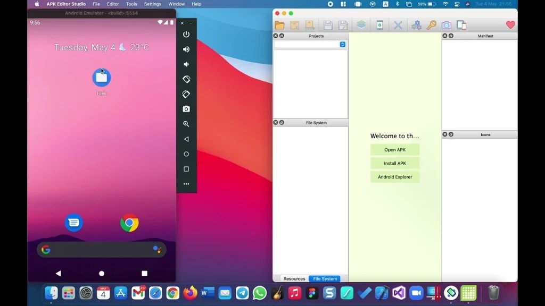Screen dimensions: 545x306
Task: Click the Back navigation triangle in emulator
Action: coord(186,139)
